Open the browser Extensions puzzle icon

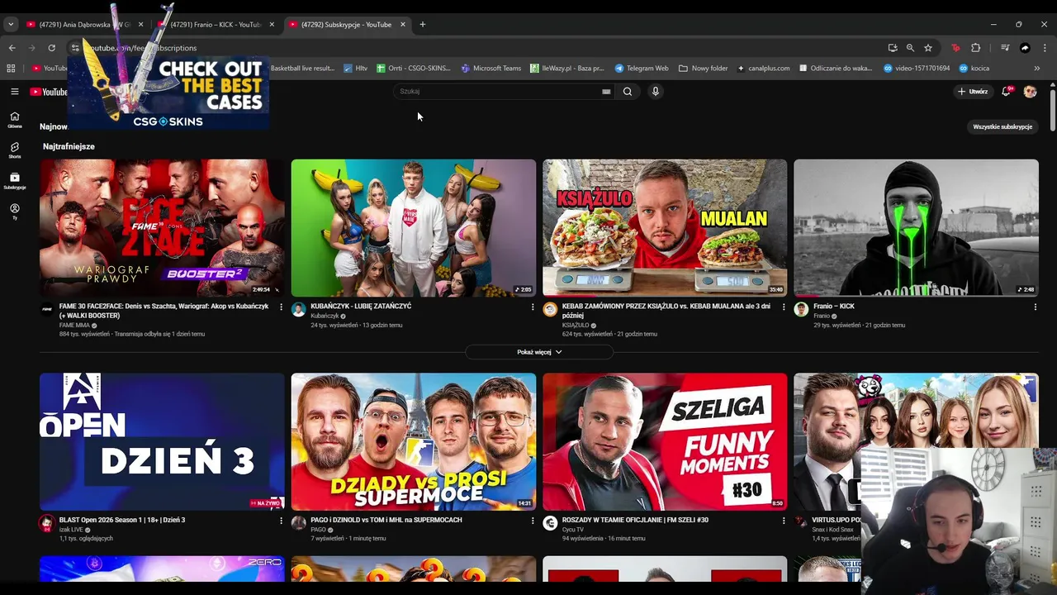click(976, 48)
